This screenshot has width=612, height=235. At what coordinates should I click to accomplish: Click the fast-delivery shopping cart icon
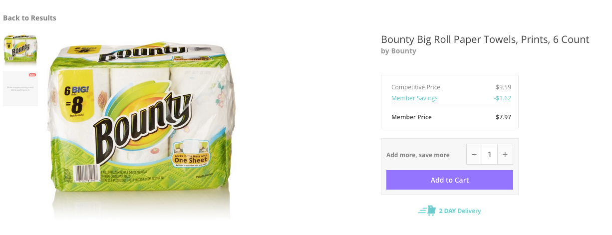pyautogui.click(x=427, y=211)
